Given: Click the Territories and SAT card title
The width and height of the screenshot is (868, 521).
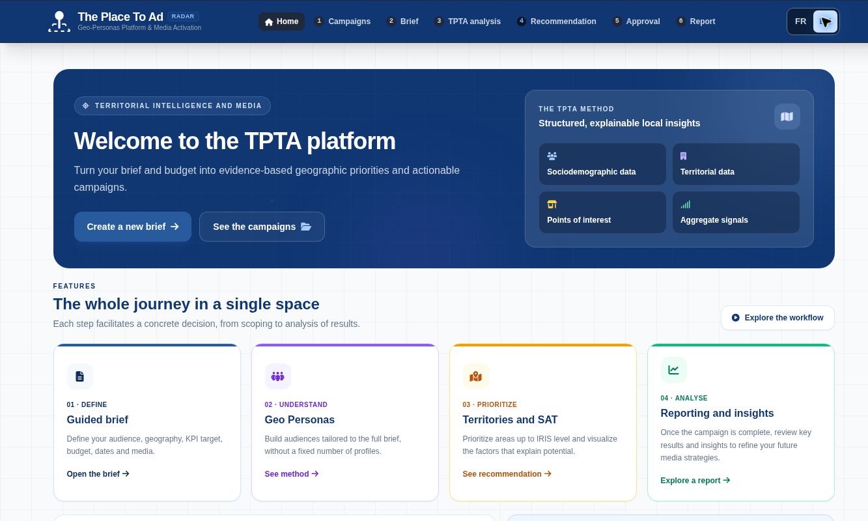Looking at the screenshot, I should pyautogui.click(x=511, y=420).
